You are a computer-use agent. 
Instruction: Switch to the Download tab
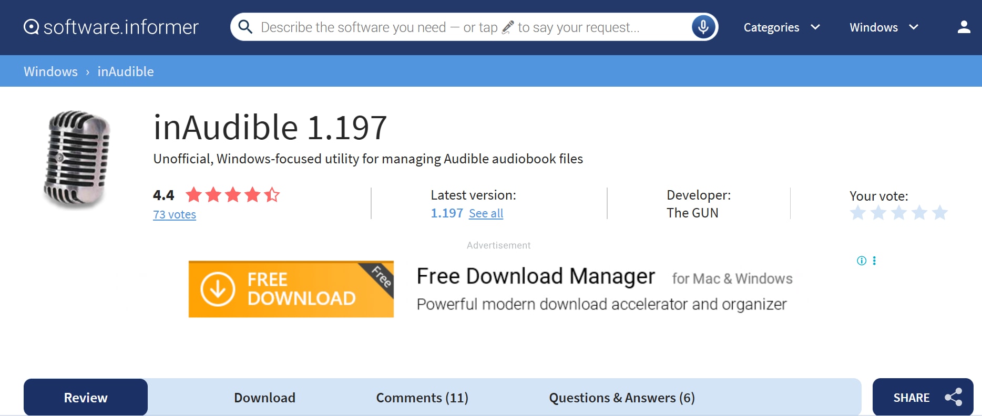(264, 398)
